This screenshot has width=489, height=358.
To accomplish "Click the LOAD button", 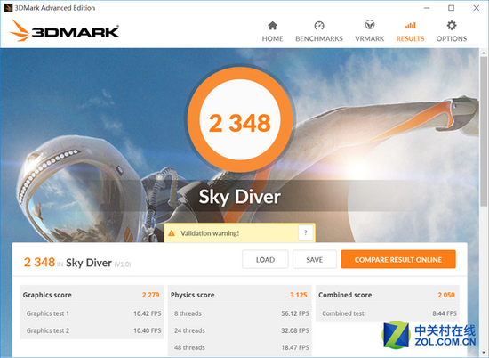I will pyautogui.click(x=266, y=259).
